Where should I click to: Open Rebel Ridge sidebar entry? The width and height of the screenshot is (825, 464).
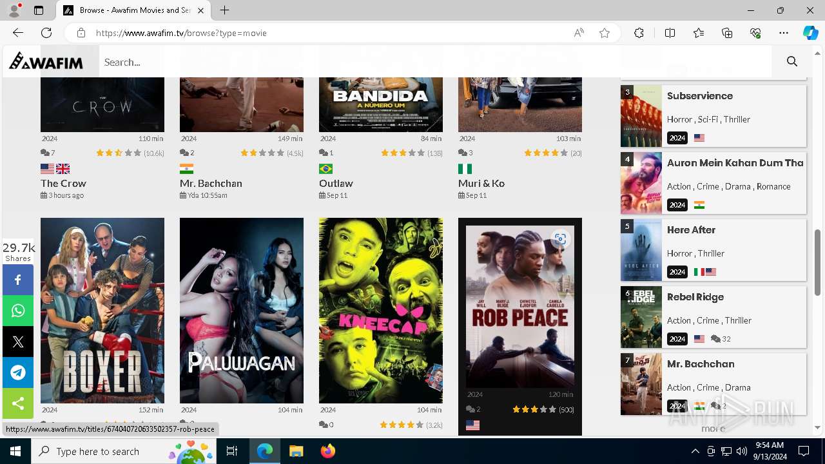[695, 297]
